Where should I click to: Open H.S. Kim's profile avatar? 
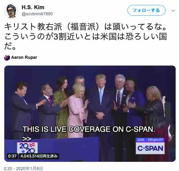tap(11, 11)
